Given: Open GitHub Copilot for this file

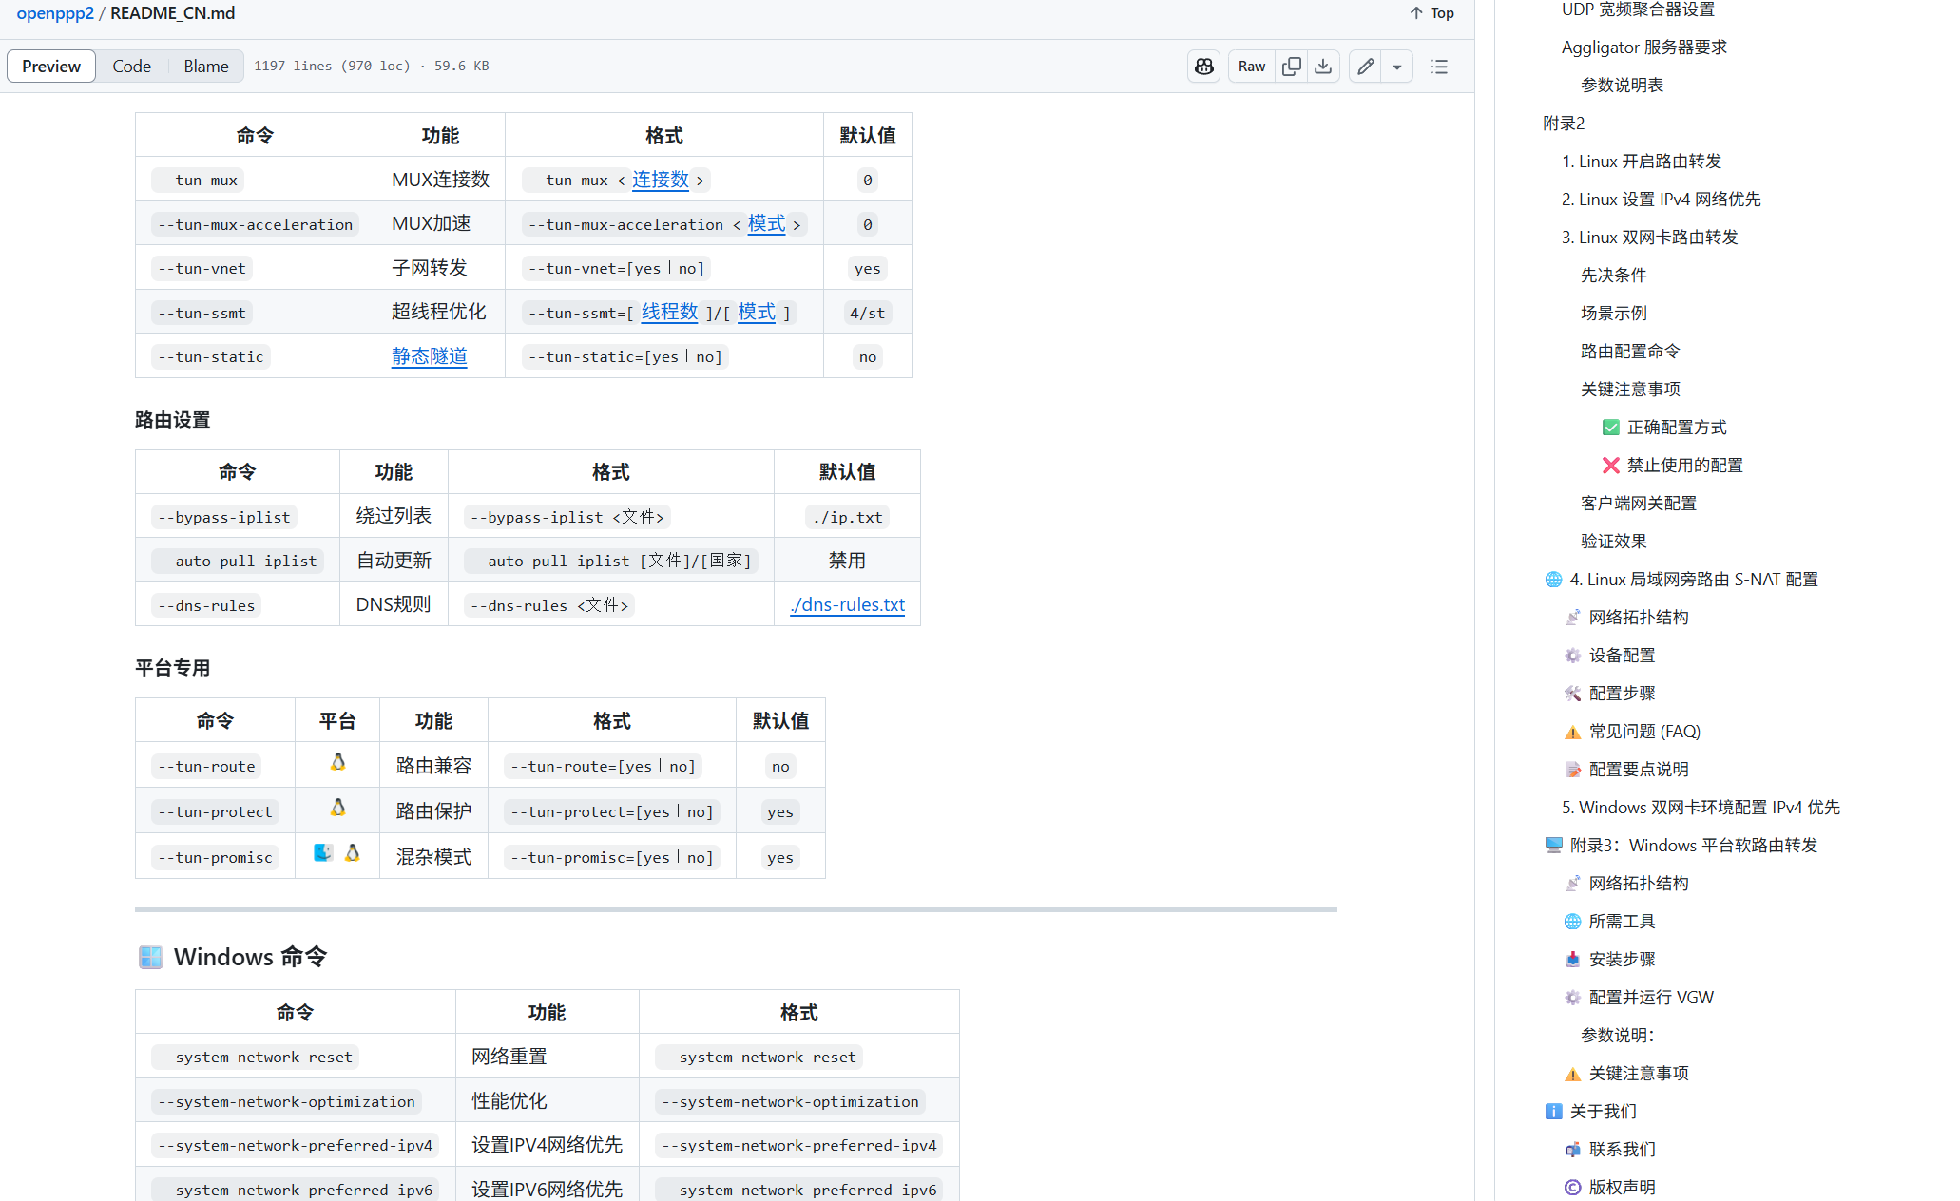Looking at the screenshot, I should point(1203,66).
